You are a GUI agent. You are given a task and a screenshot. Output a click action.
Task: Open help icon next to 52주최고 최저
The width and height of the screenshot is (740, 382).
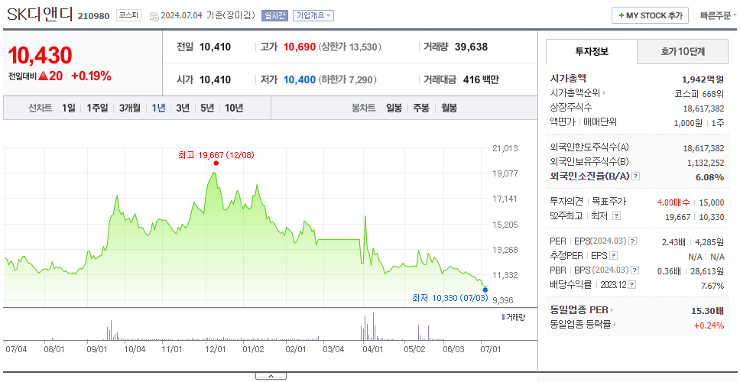point(616,216)
